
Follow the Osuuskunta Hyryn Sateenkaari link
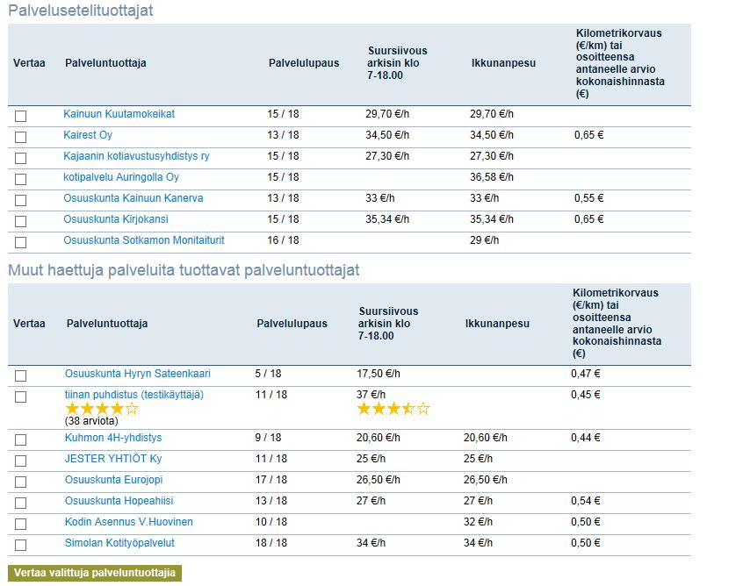tap(137, 374)
